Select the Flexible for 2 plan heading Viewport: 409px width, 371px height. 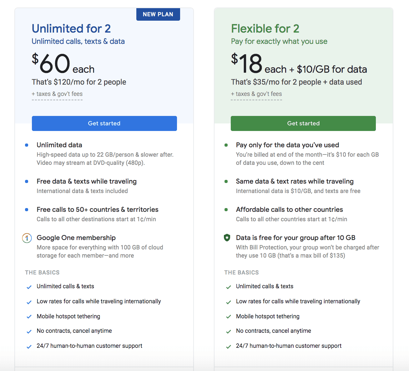pyautogui.click(x=265, y=29)
